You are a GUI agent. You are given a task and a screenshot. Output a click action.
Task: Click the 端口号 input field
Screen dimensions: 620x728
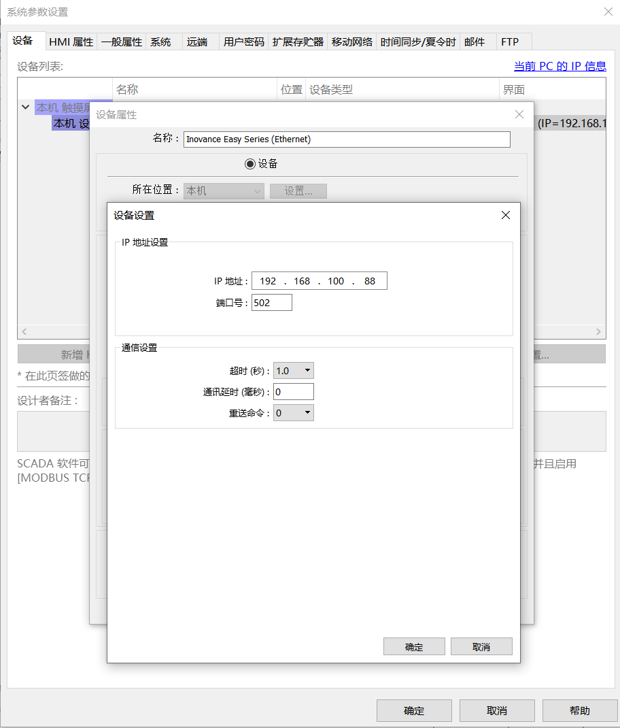(x=271, y=303)
